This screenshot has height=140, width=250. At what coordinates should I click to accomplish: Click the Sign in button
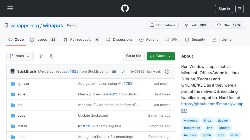pos(224,9)
